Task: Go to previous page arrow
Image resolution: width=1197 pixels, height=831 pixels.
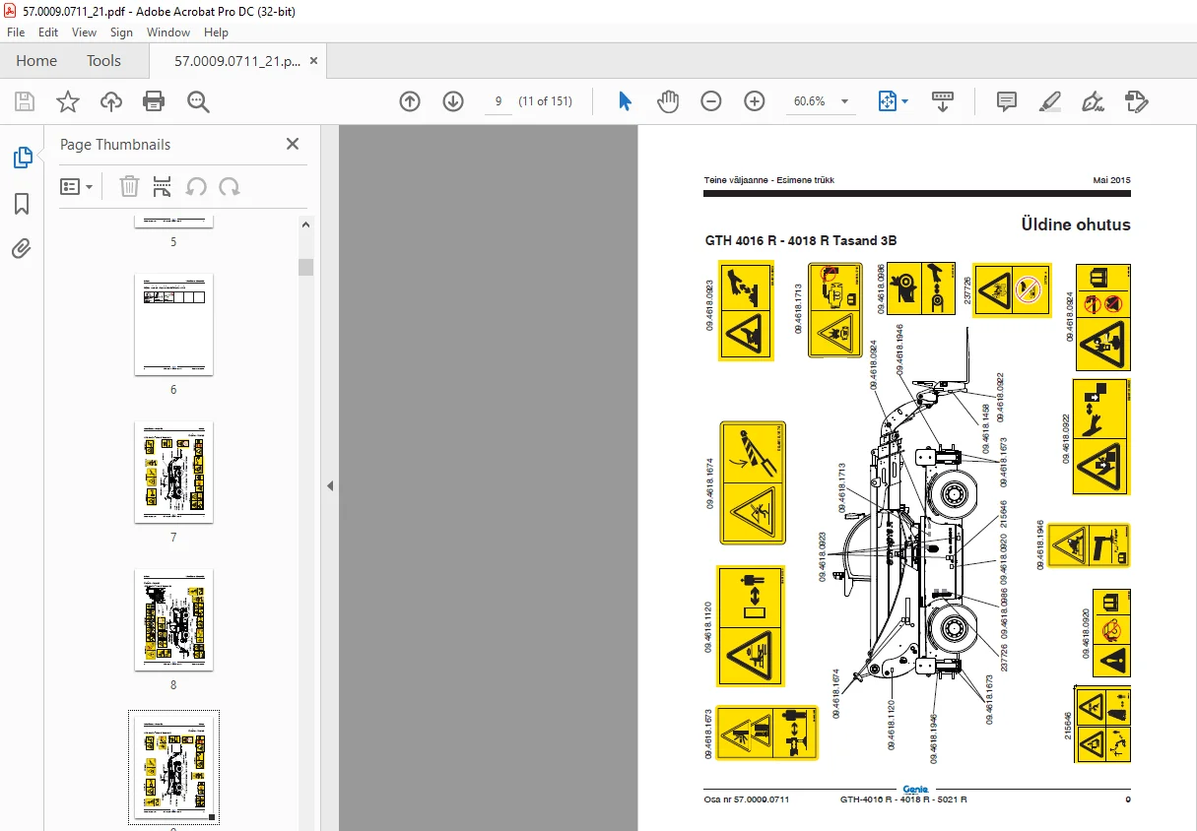Action: [x=410, y=101]
